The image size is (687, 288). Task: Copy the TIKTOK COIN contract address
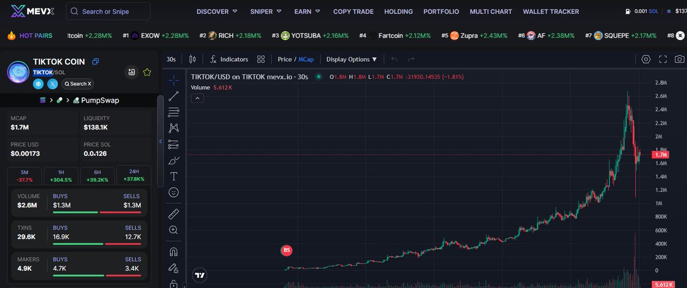tap(96, 61)
